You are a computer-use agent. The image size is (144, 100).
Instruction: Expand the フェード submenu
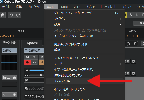click(x=84, y=64)
